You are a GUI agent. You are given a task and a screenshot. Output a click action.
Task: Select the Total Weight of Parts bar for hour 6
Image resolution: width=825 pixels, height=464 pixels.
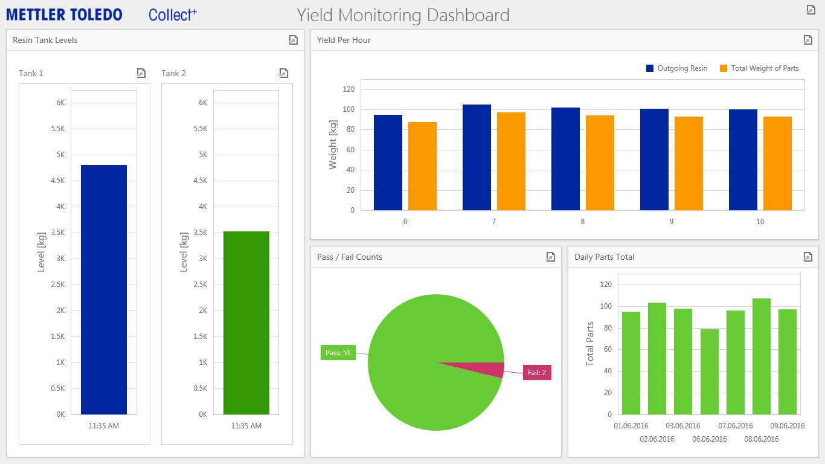pos(422,166)
